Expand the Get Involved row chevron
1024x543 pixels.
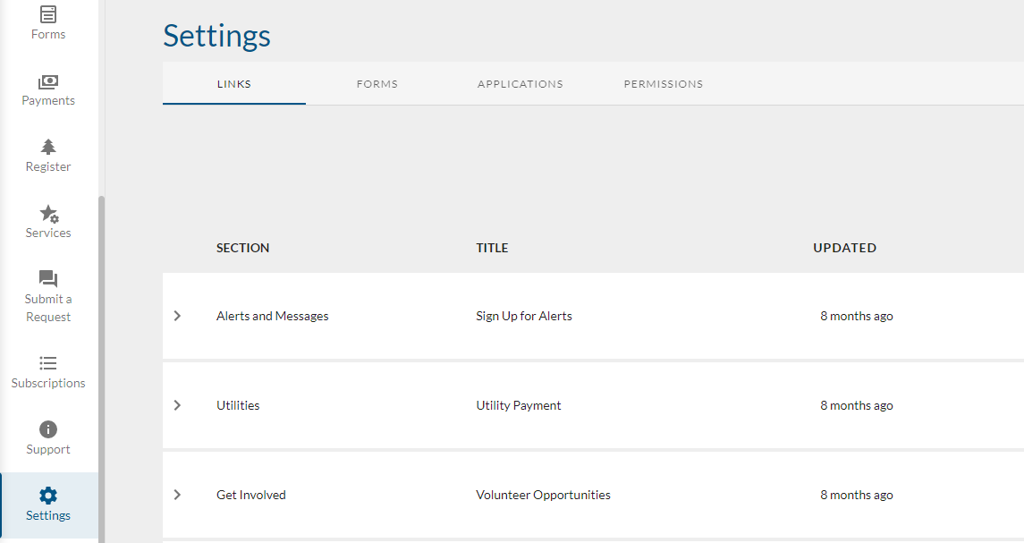[x=177, y=495]
